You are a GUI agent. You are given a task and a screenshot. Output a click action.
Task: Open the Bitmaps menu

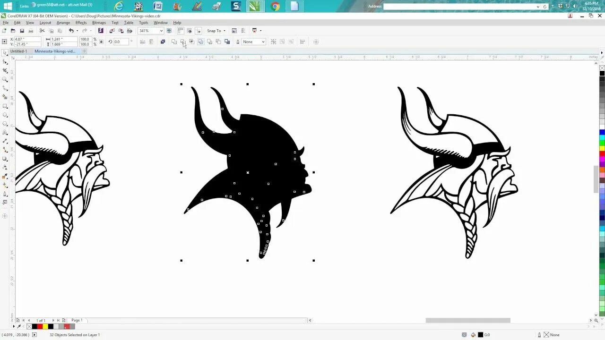tap(99, 23)
